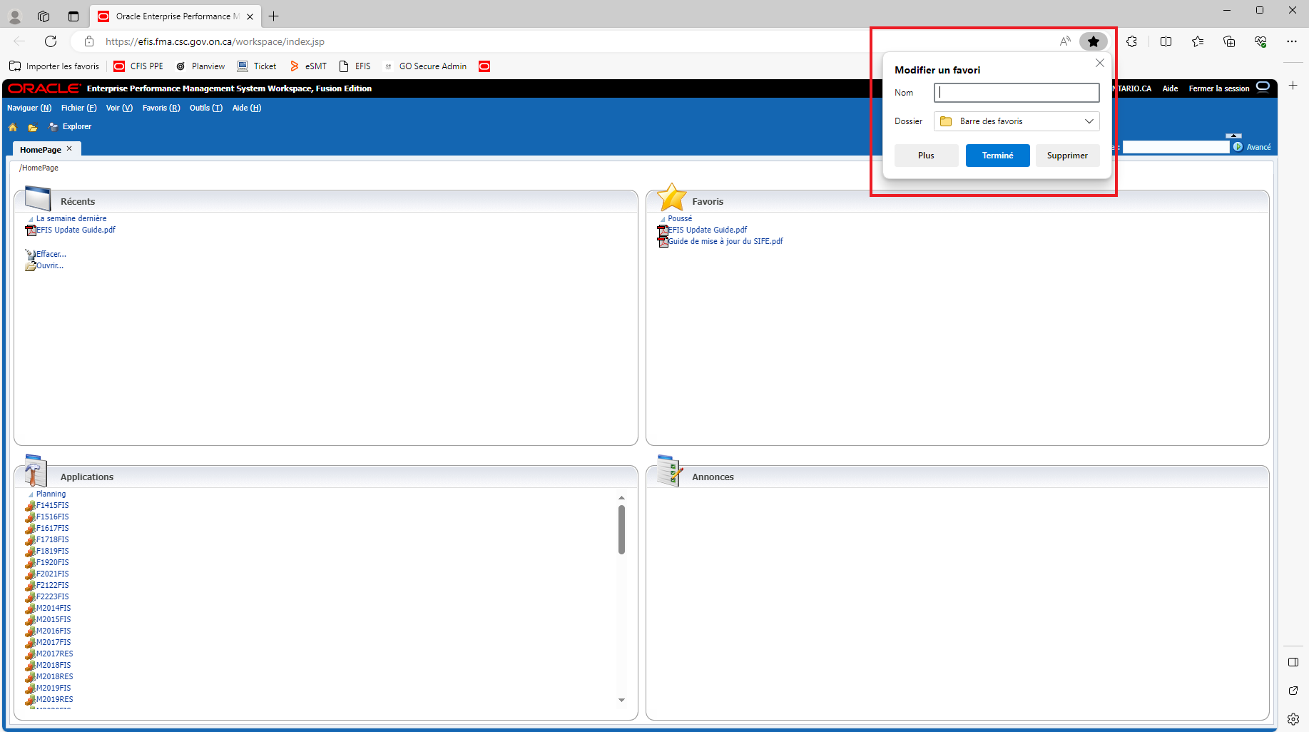Open the Dossier folder dropdown

coord(1016,121)
